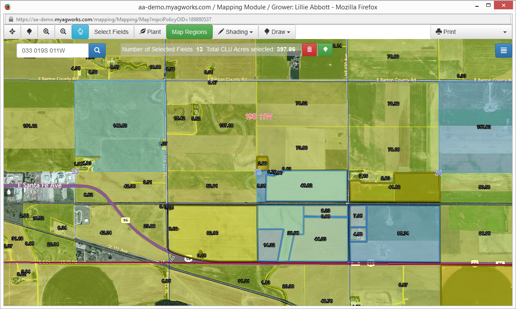The image size is (516, 309).
Task: Select the 78.92 acre field
Action: [x=301, y=103]
